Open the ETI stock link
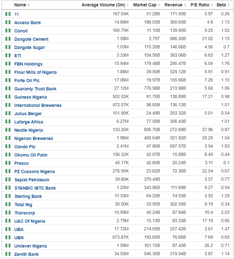Image resolution: width=234 pixels, height=259 pixels. click(x=18, y=56)
